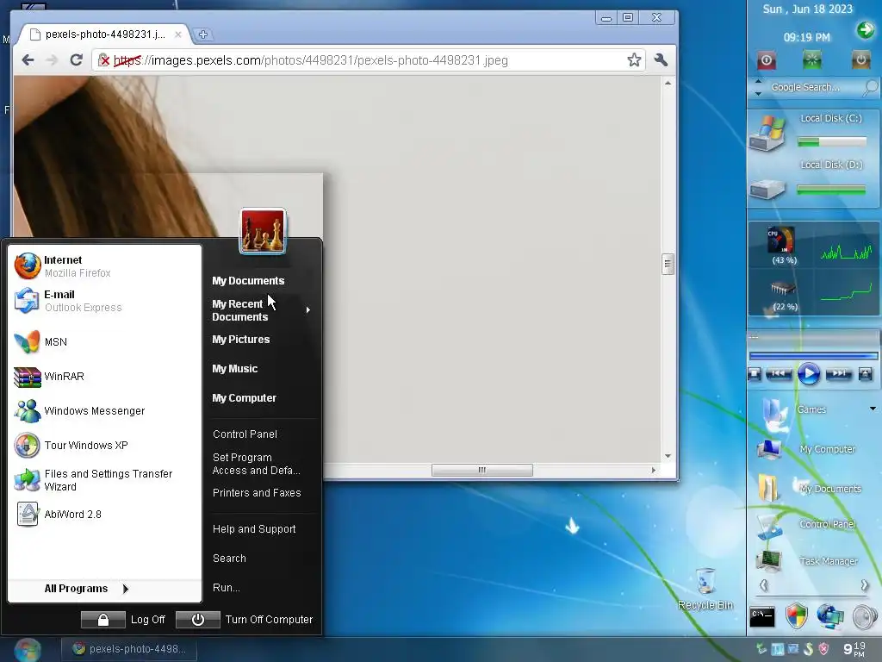The image size is (882, 662).
Task: Bookmark this page with star icon
Action: click(634, 59)
